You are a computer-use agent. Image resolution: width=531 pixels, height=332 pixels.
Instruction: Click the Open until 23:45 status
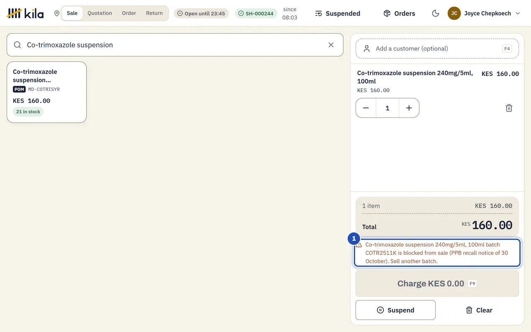point(201,13)
